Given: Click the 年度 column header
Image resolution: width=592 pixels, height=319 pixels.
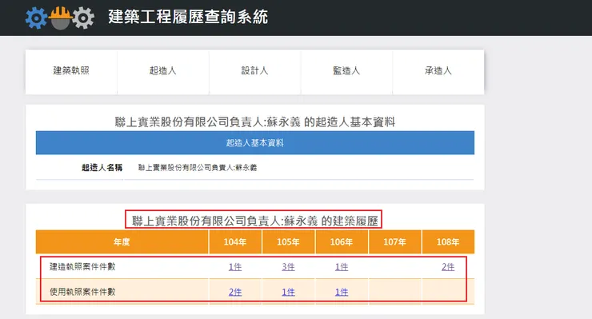Looking at the screenshot, I should pyautogui.click(x=122, y=242).
